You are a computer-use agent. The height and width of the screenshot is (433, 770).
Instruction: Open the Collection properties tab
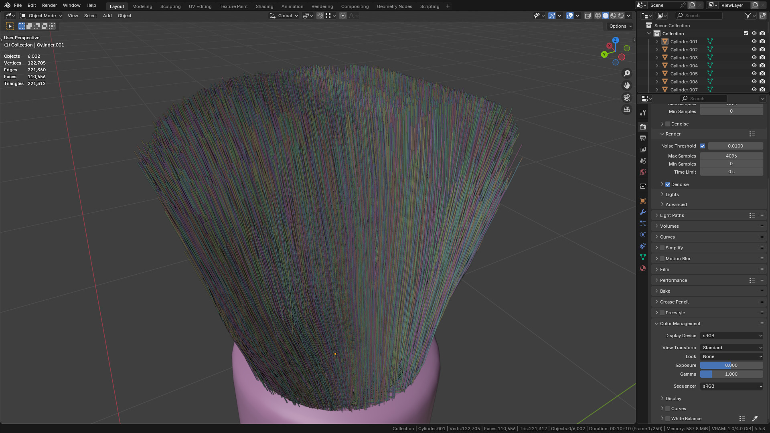[643, 186]
